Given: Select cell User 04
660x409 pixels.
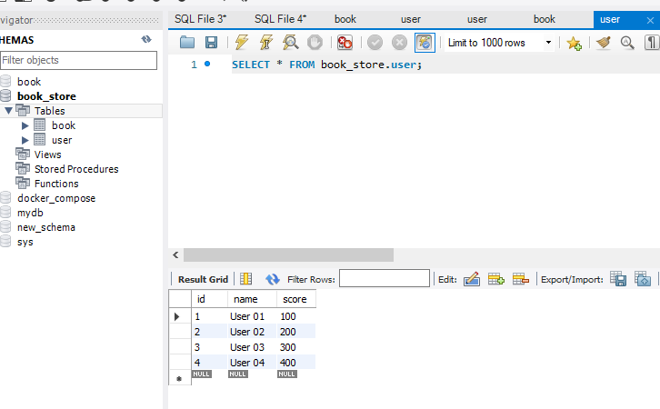Looking at the screenshot, I should 252,363.
